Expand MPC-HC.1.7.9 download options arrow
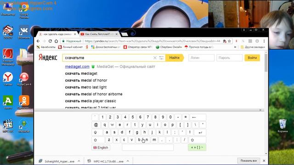This screenshot has height=165, width=294. 128,161
